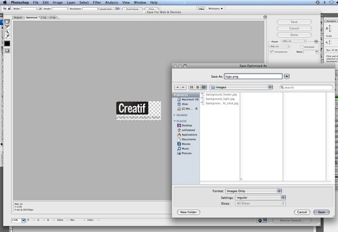The height and width of the screenshot is (232, 338).
Task: Open the preview menu arrow above the canvas
Action: click(265, 17)
